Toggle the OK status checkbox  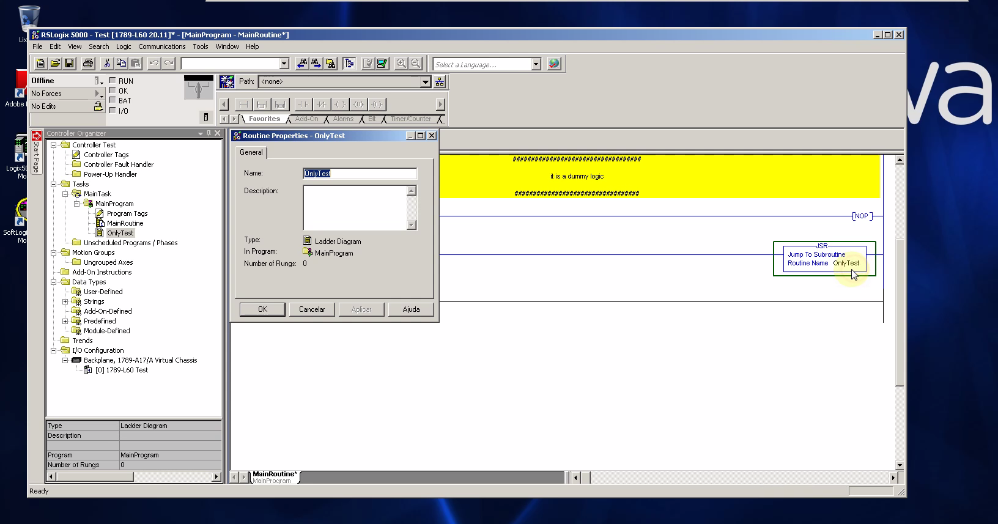[x=113, y=90]
